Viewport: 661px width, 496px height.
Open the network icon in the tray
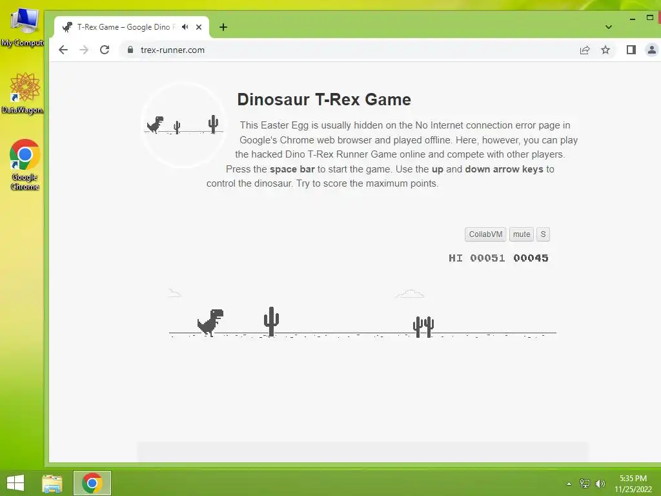tap(585, 483)
